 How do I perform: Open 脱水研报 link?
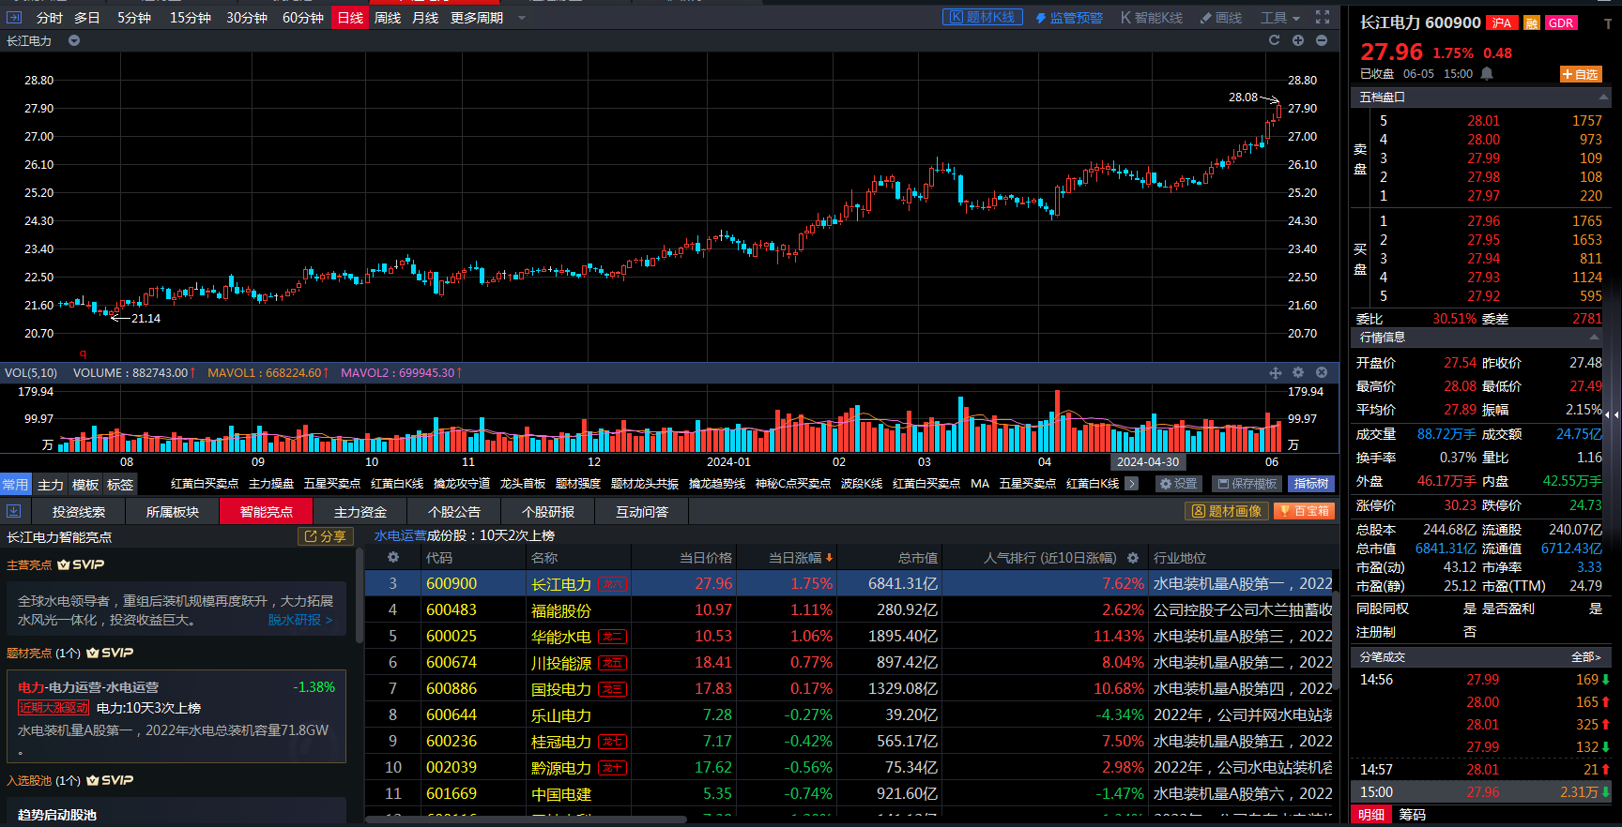[x=299, y=620]
